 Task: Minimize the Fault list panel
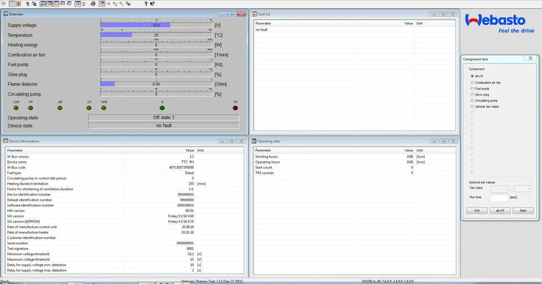(x=434, y=14)
